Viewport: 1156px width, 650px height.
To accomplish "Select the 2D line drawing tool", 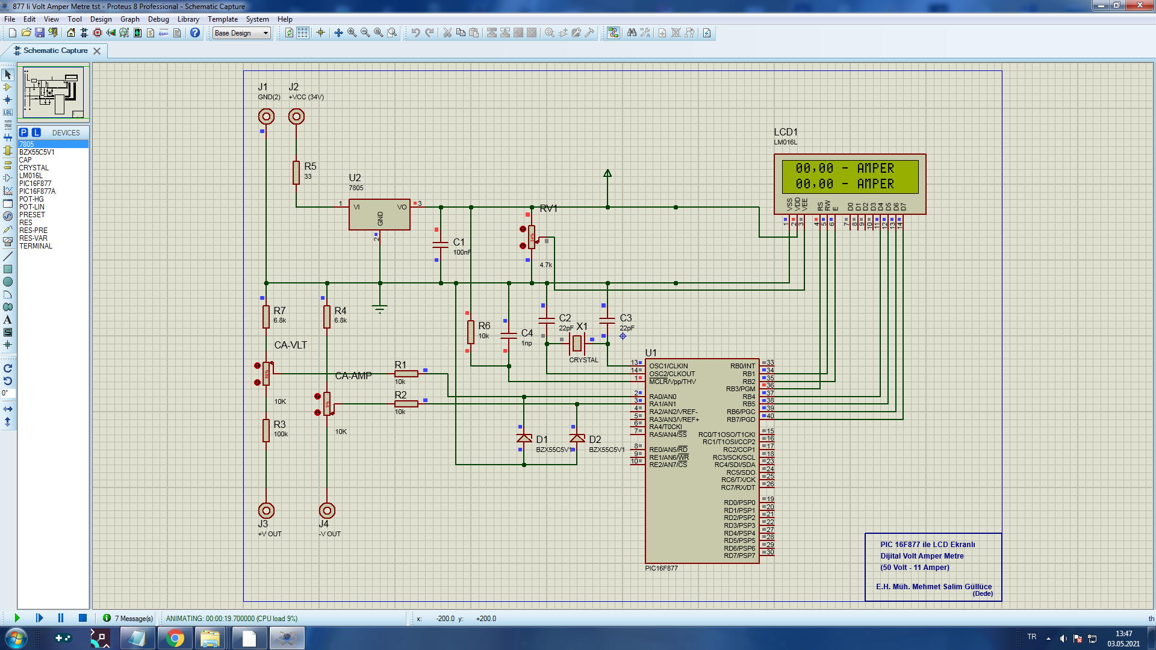I will (x=8, y=256).
